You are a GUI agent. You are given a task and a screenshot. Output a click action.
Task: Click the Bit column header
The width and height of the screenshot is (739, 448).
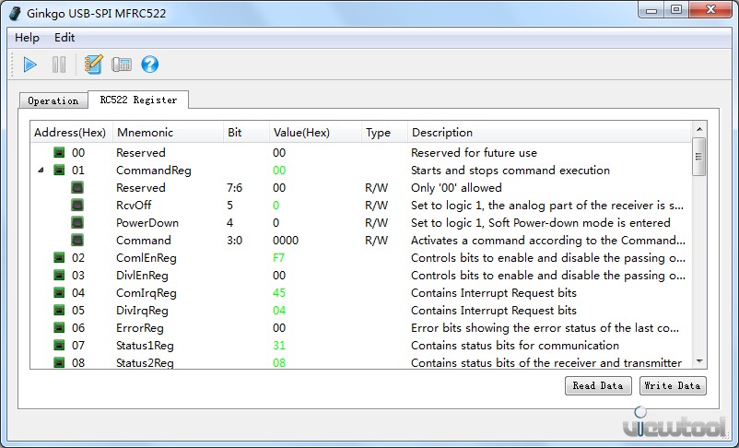coord(246,133)
